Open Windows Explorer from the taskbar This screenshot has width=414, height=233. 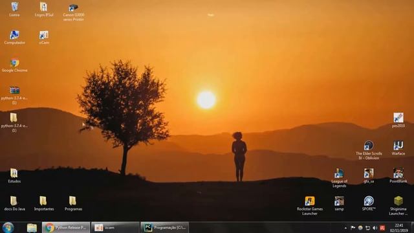click(32, 227)
